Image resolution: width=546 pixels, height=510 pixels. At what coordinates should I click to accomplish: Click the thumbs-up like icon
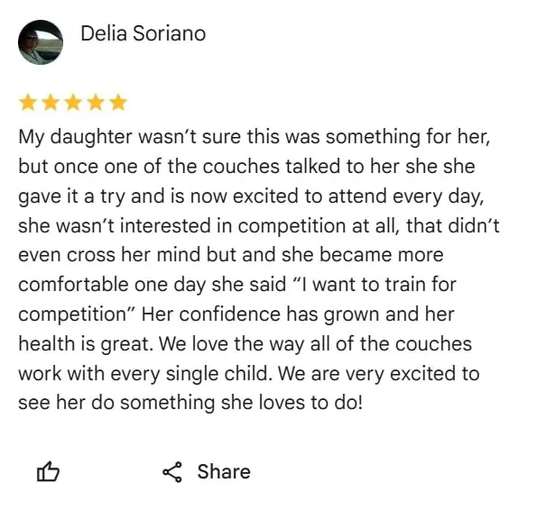click(48, 471)
